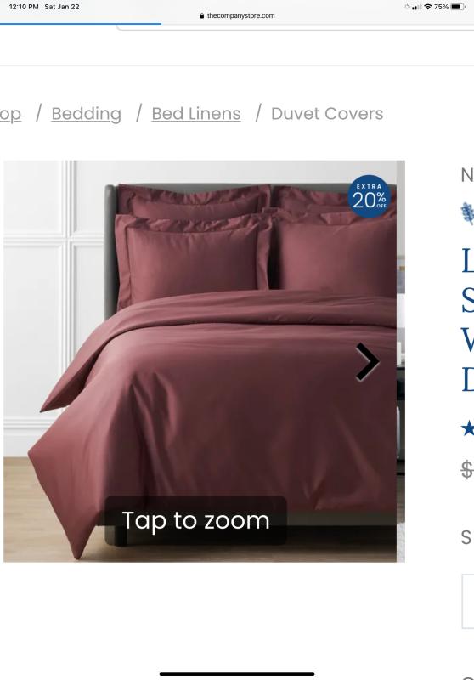The width and height of the screenshot is (474, 680).
Task: Tap the lavender sprig icon at right edge
Action: [467, 214]
